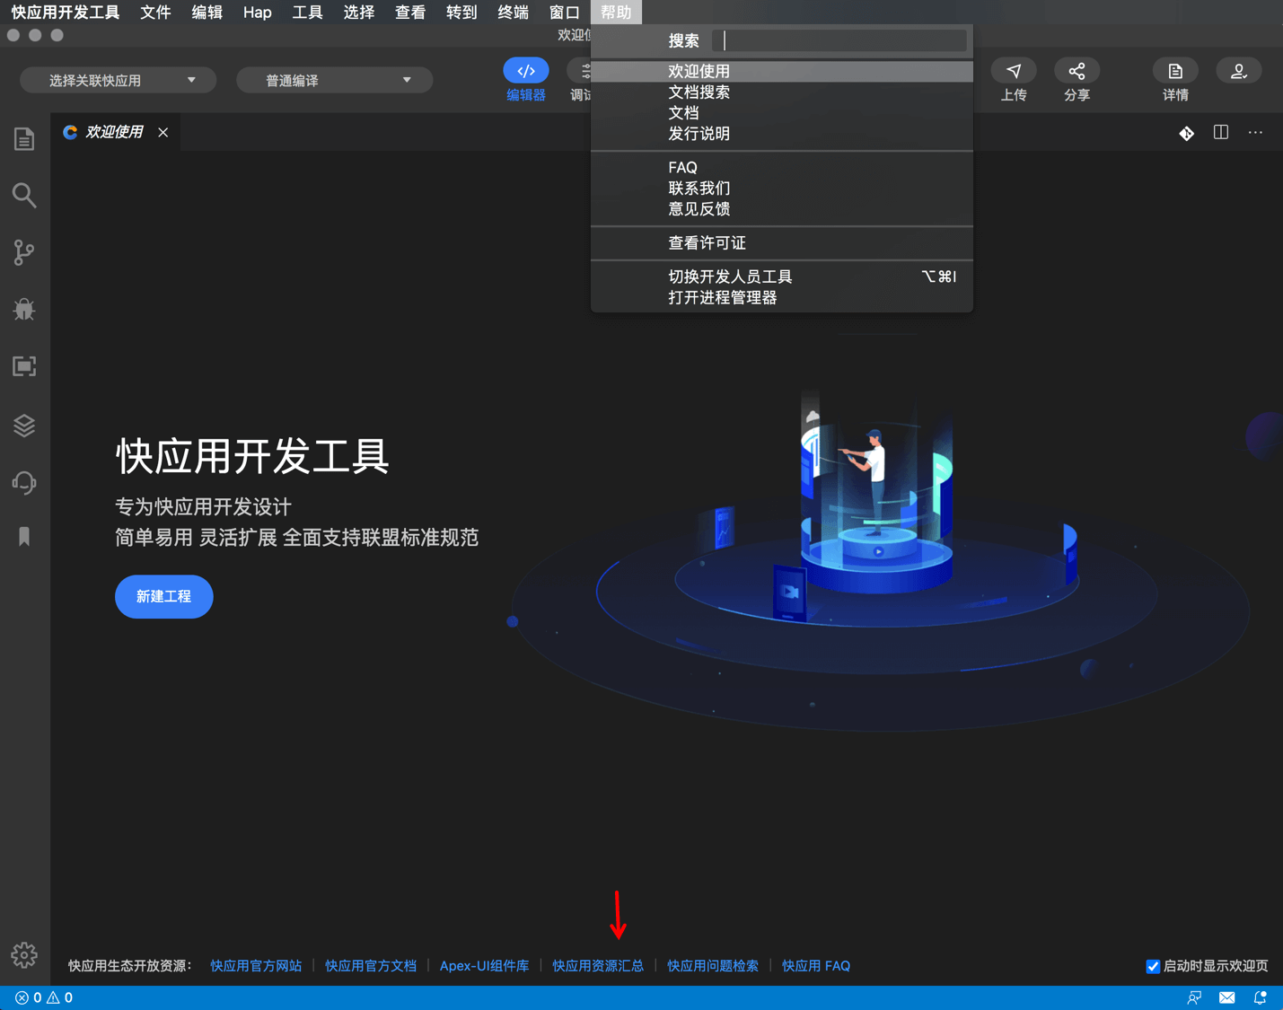Open the settings gear at the bottom left
Image resolution: width=1283 pixels, height=1010 pixels.
tap(24, 955)
